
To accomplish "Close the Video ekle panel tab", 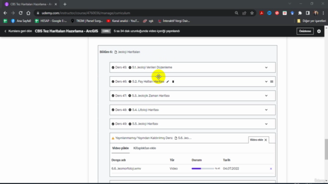I will (x=265, y=140).
